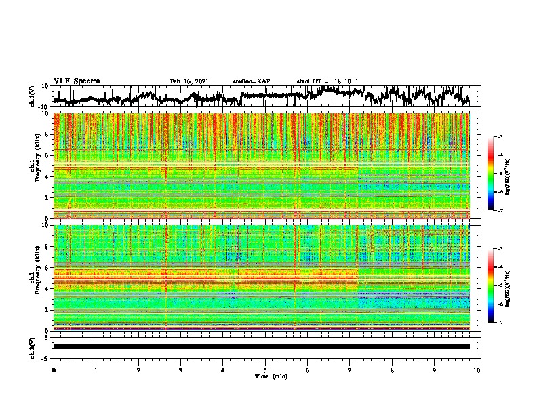Click the "ch.3(V)" axis label
Screen dimensions: 537x415
(33, 348)
